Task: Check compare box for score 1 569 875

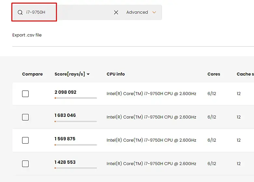Action: (x=25, y=140)
